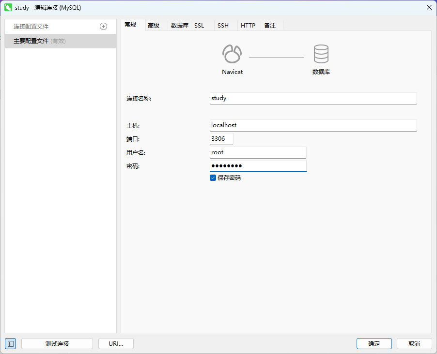Click the add connection profile plus icon
The image size is (437, 354).
103,27
